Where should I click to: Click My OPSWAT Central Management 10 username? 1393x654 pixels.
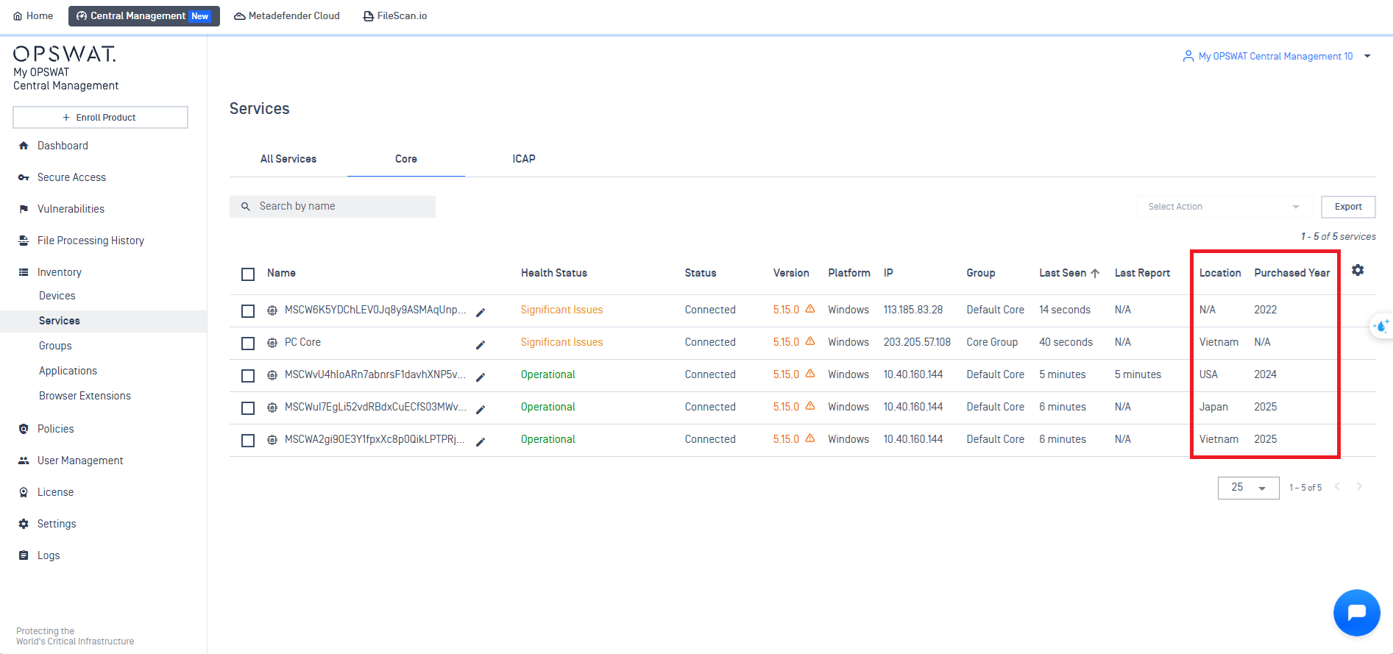coord(1275,56)
